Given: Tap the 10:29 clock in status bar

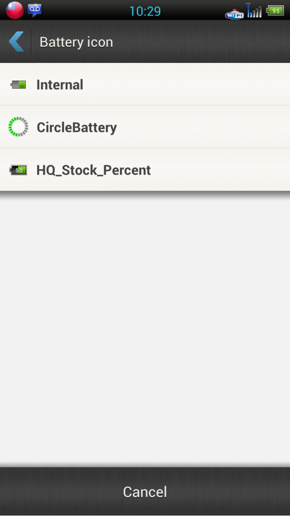Looking at the screenshot, I should coord(145,11).
